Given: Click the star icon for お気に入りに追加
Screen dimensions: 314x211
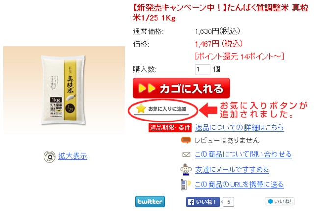Looking at the screenshot, I should (x=141, y=108).
